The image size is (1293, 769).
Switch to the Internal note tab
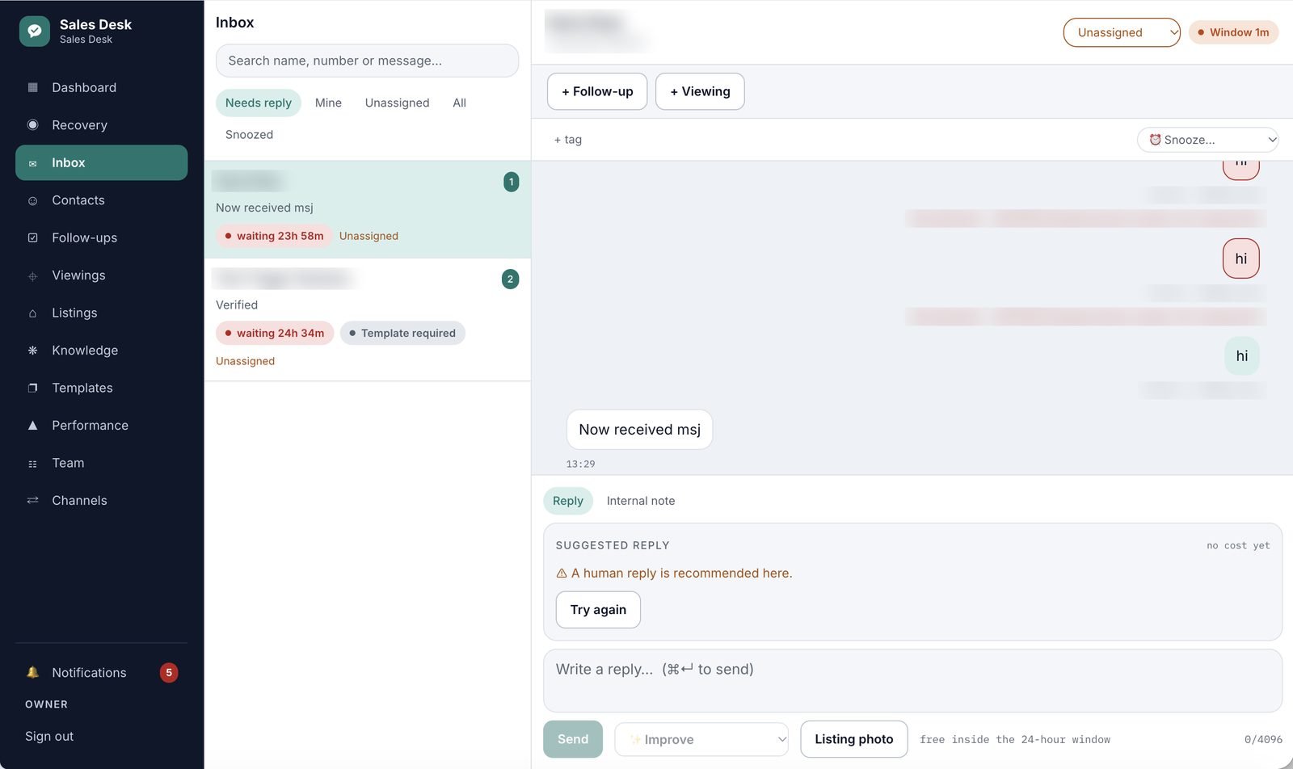[x=641, y=501]
